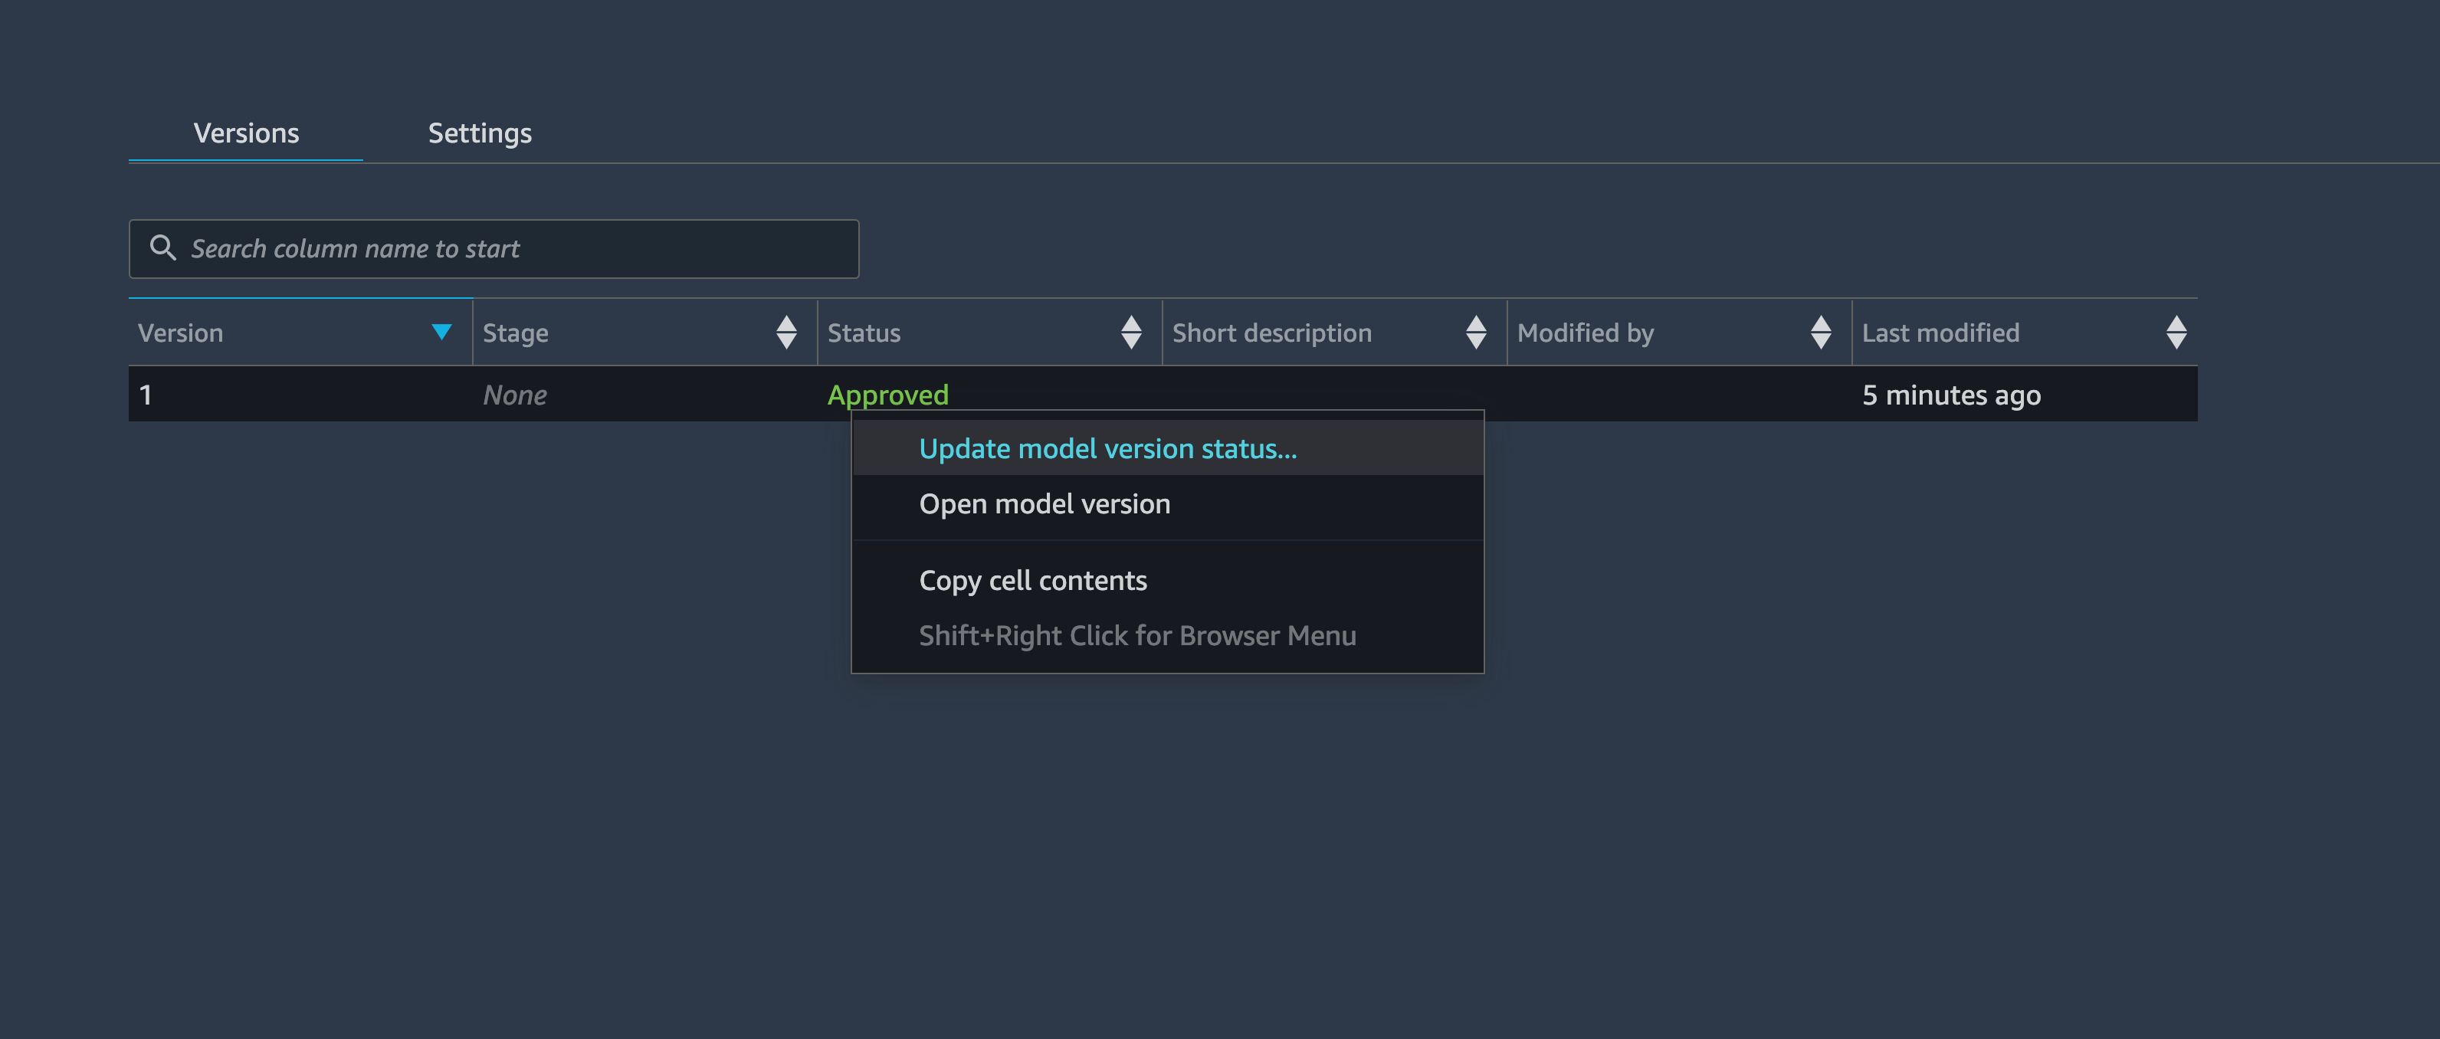Image resolution: width=2440 pixels, height=1039 pixels.
Task: Click the 5 minutes ago cell
Action: tap(1950, 395)
